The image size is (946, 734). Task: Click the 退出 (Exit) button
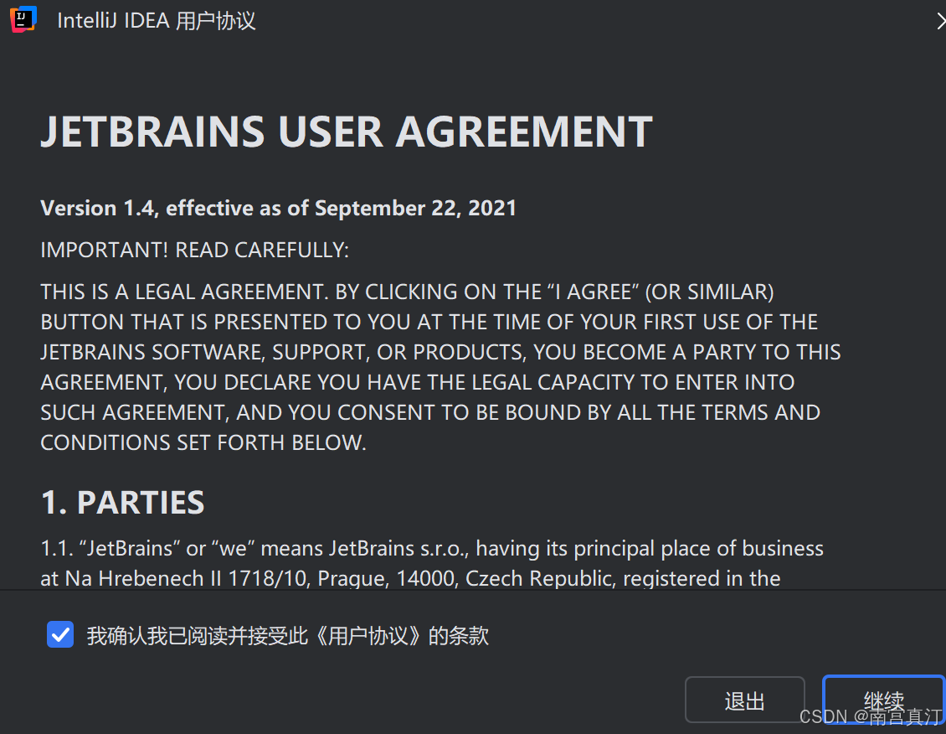pyautogui.click(x=744, y=700)
